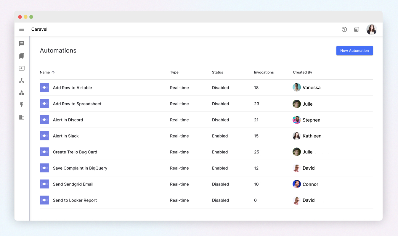Select the Send to Looker Report row
This screenshot has width=398, height=236.
pos(75,200)
